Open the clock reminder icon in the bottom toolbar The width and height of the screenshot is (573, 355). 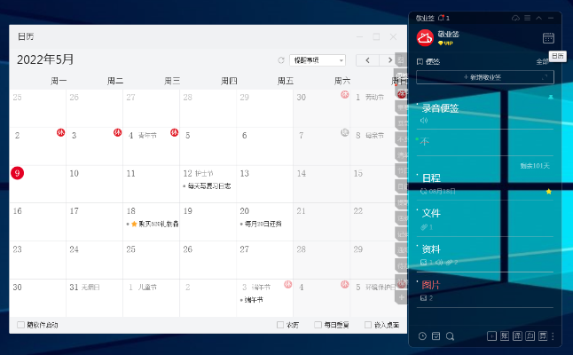[422, 336]
